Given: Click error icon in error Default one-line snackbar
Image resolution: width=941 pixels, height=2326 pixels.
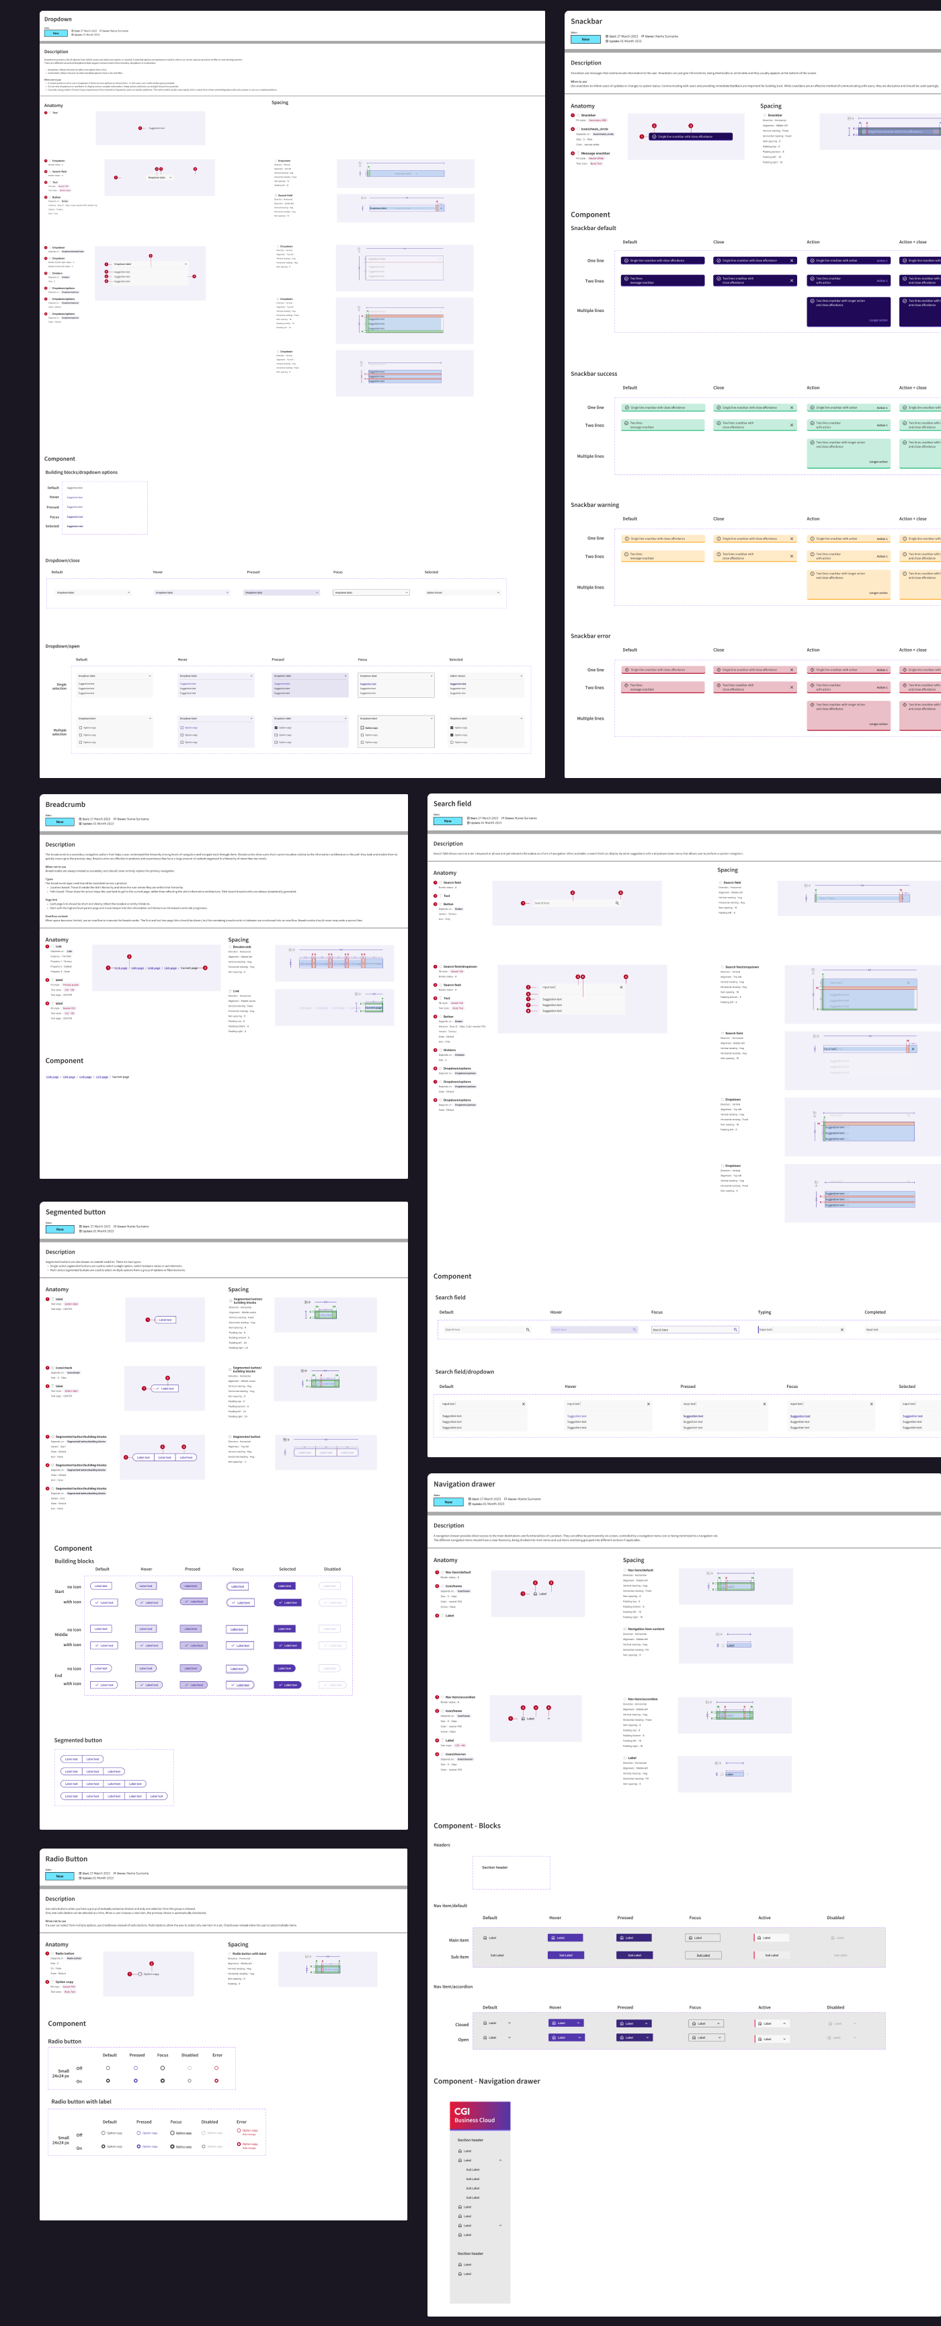Looking at the screenshot, I should [626, 670].
